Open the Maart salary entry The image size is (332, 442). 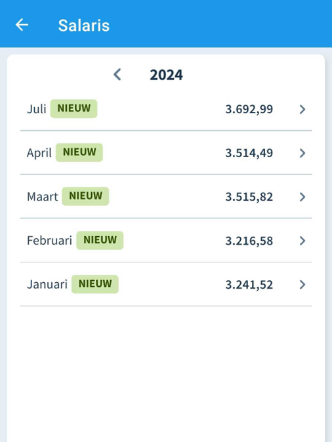coord(166,197)
